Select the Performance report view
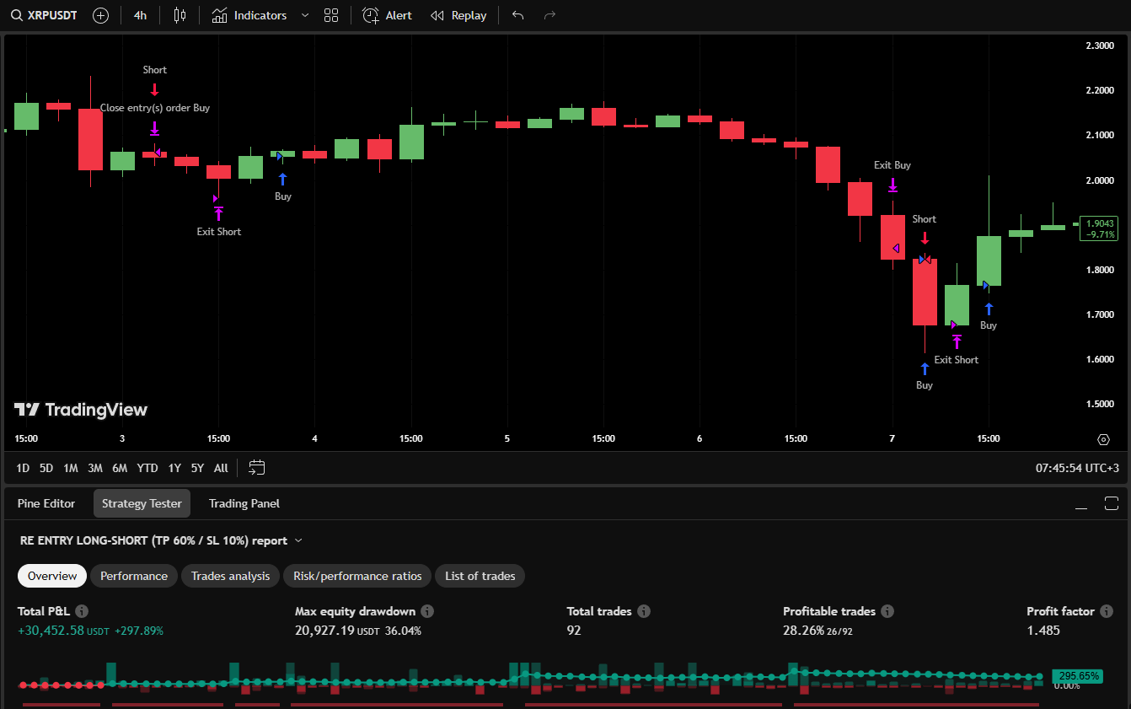Screen dimensions: 1131x709 click(134, 576)
